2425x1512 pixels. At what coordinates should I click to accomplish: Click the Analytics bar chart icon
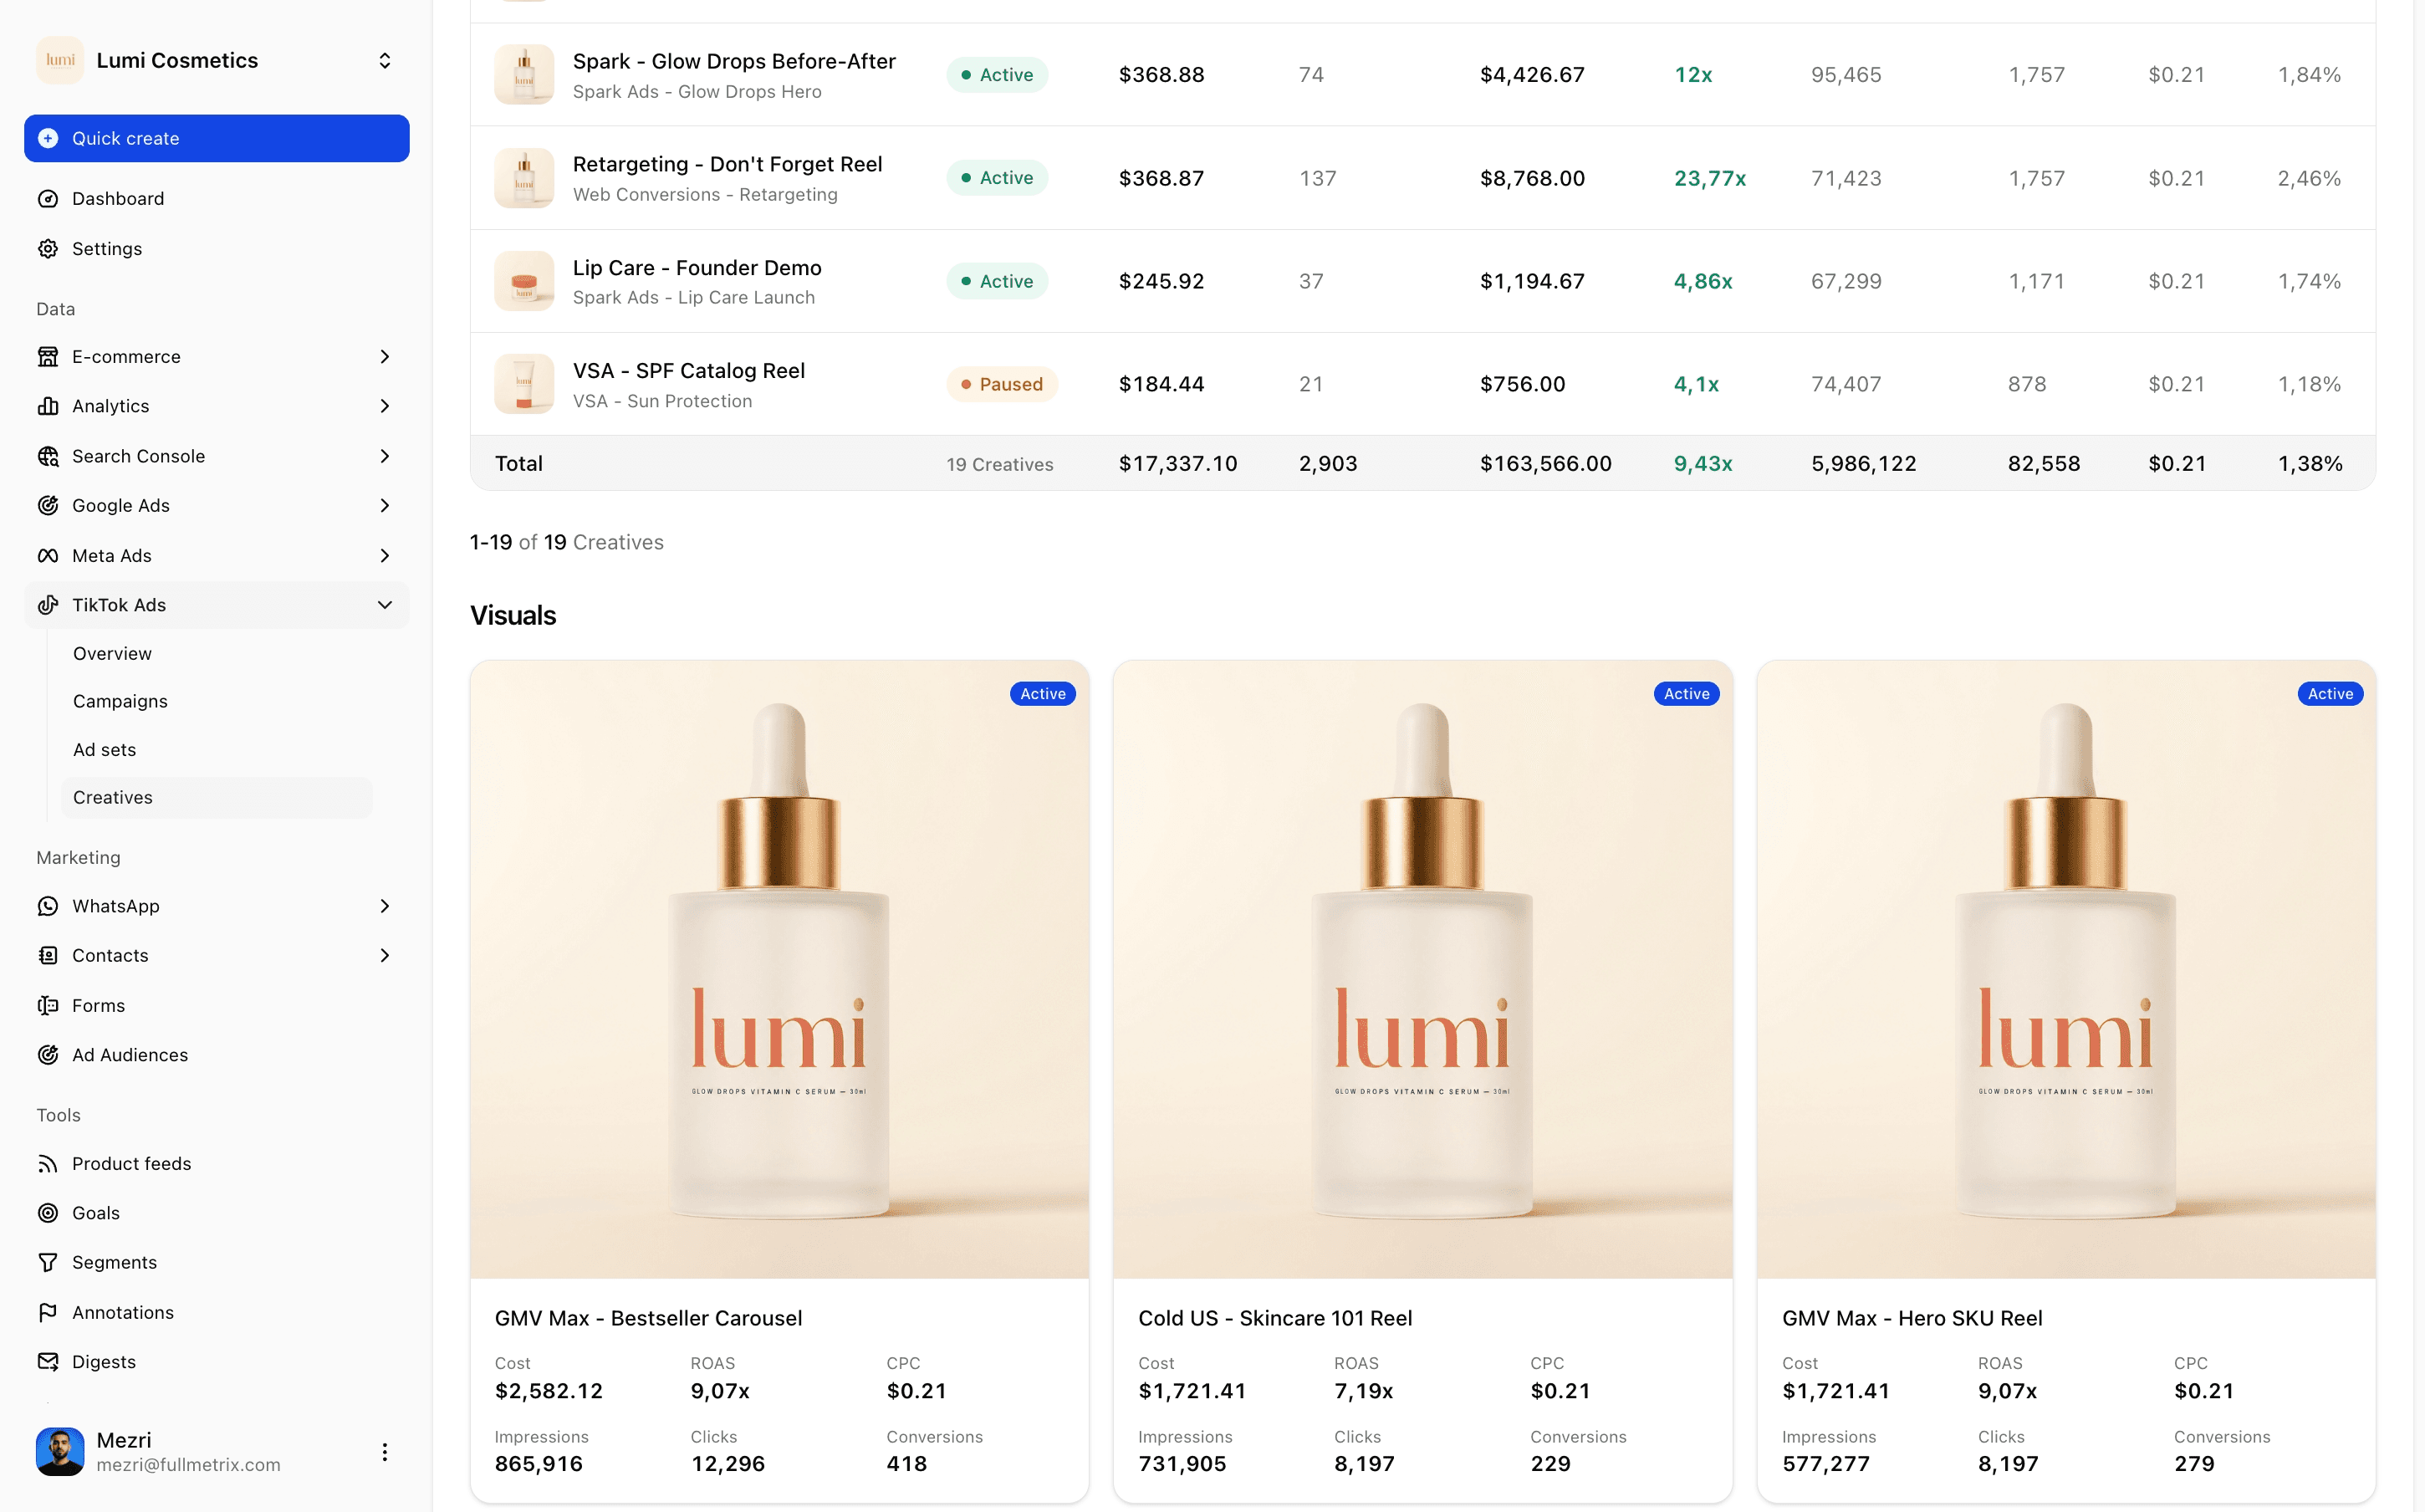48,406
